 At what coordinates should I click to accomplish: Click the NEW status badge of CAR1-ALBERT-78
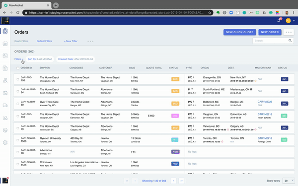pyautogui.click(x=175, y=152)
